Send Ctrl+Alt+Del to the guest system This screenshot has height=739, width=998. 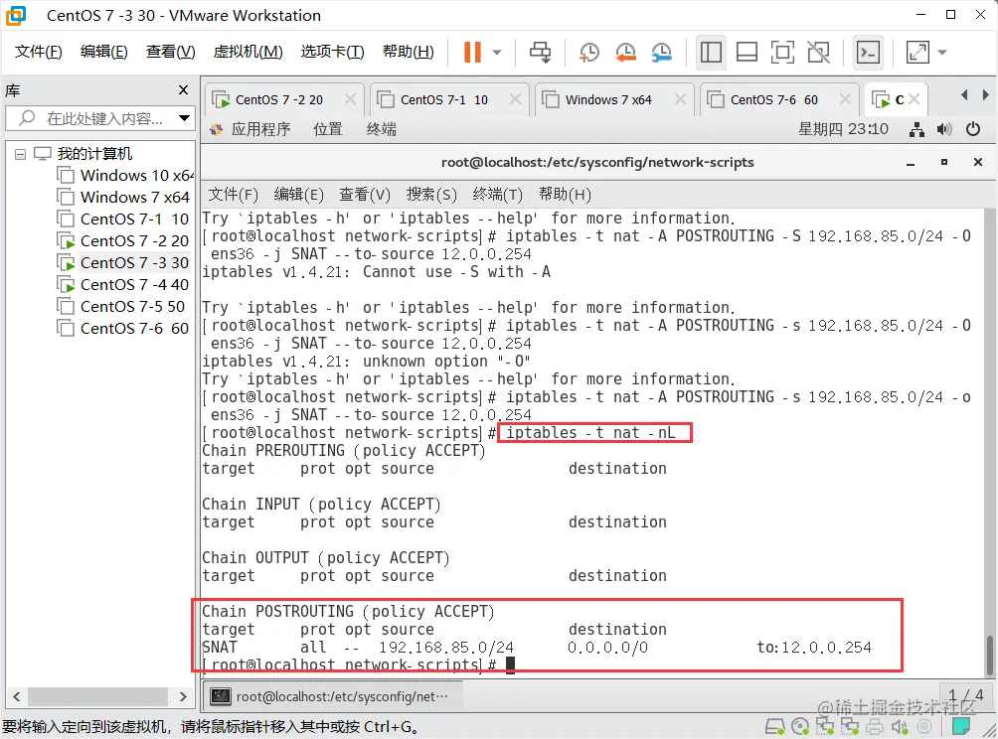tap(539, 51)
